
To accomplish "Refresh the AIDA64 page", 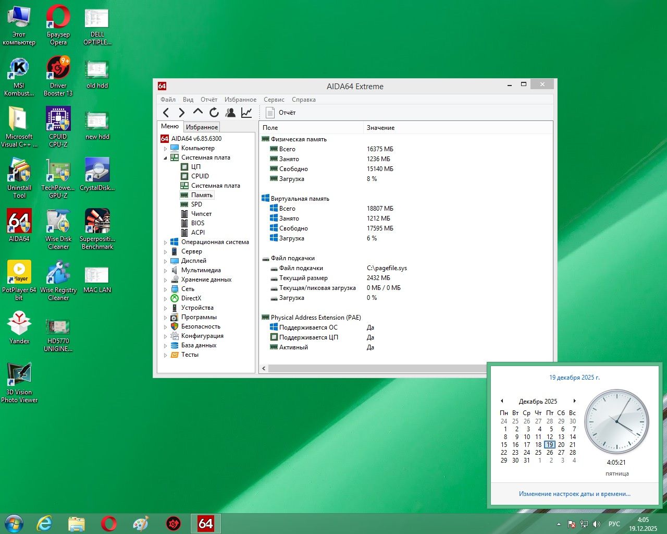I will pos(214,112).
